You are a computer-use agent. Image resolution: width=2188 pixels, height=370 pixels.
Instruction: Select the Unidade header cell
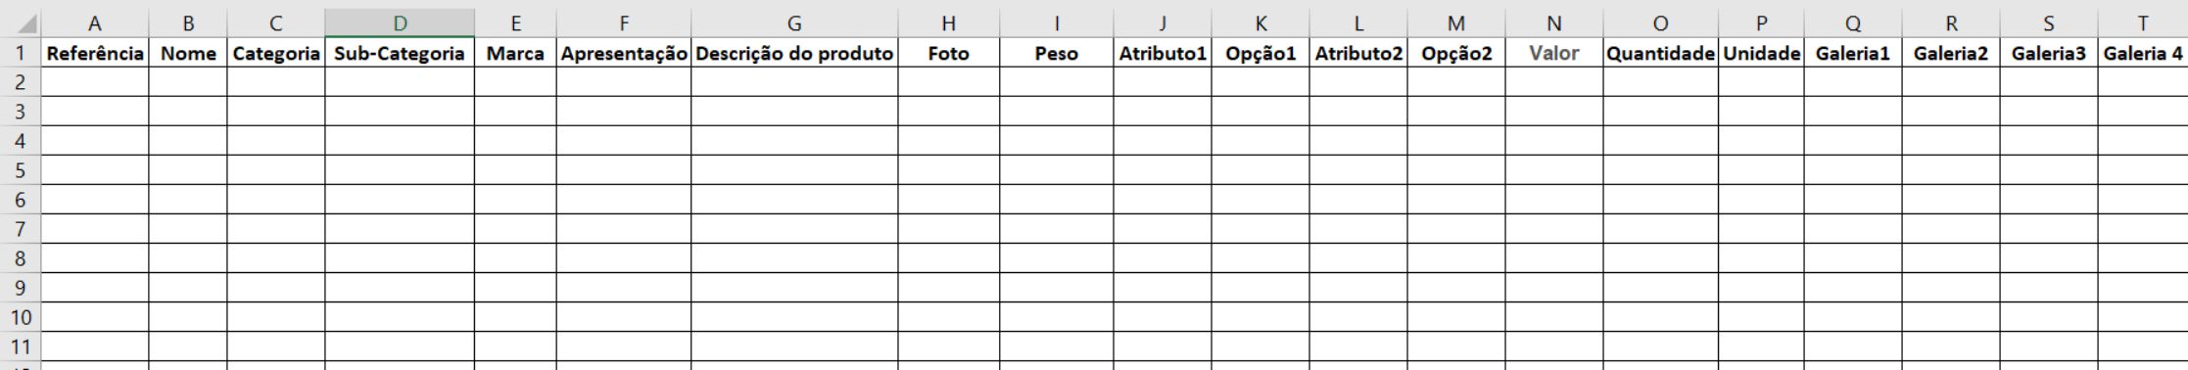(x=1761, y=54)
